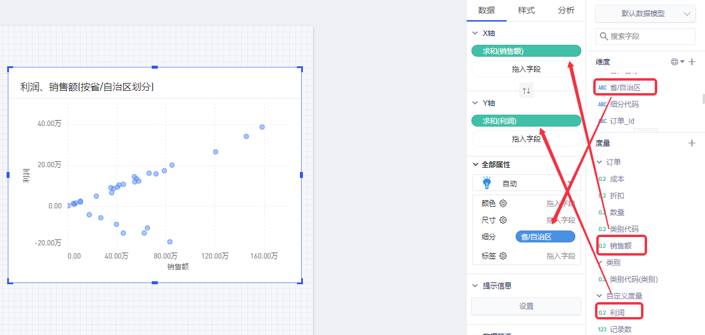The image size is (705, 335).
Task: Switch to the 样式 tab
Action: pyautogui.click(x=526, y=10)
